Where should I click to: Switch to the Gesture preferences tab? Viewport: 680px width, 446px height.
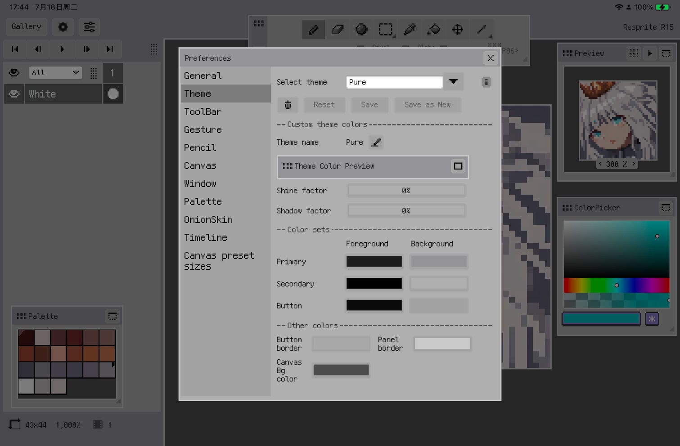(203, 129)
